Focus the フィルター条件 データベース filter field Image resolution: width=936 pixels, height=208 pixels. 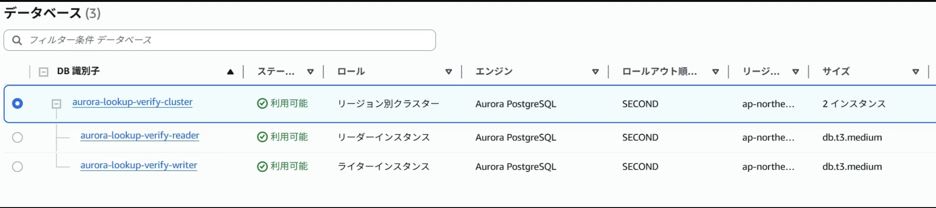click(x=220, y=40)
